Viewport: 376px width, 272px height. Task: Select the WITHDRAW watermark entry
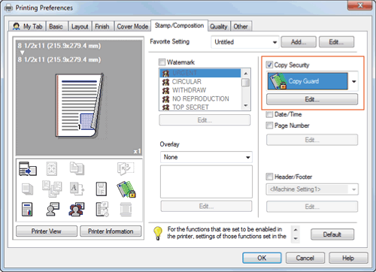[200, 90]
